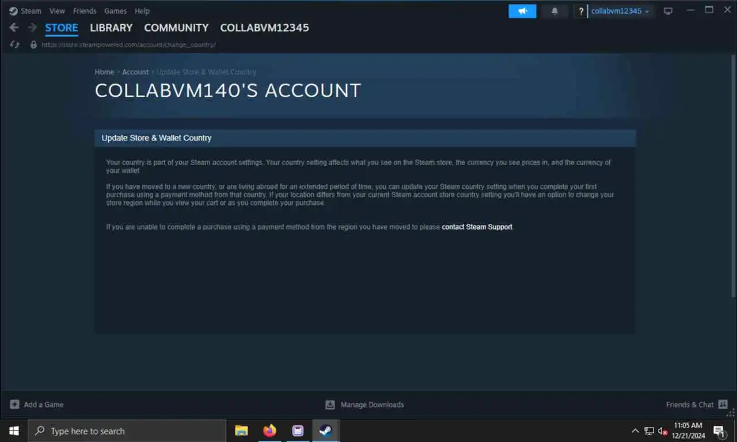
Task: Click the network tray icon
Action: [649, 430]
